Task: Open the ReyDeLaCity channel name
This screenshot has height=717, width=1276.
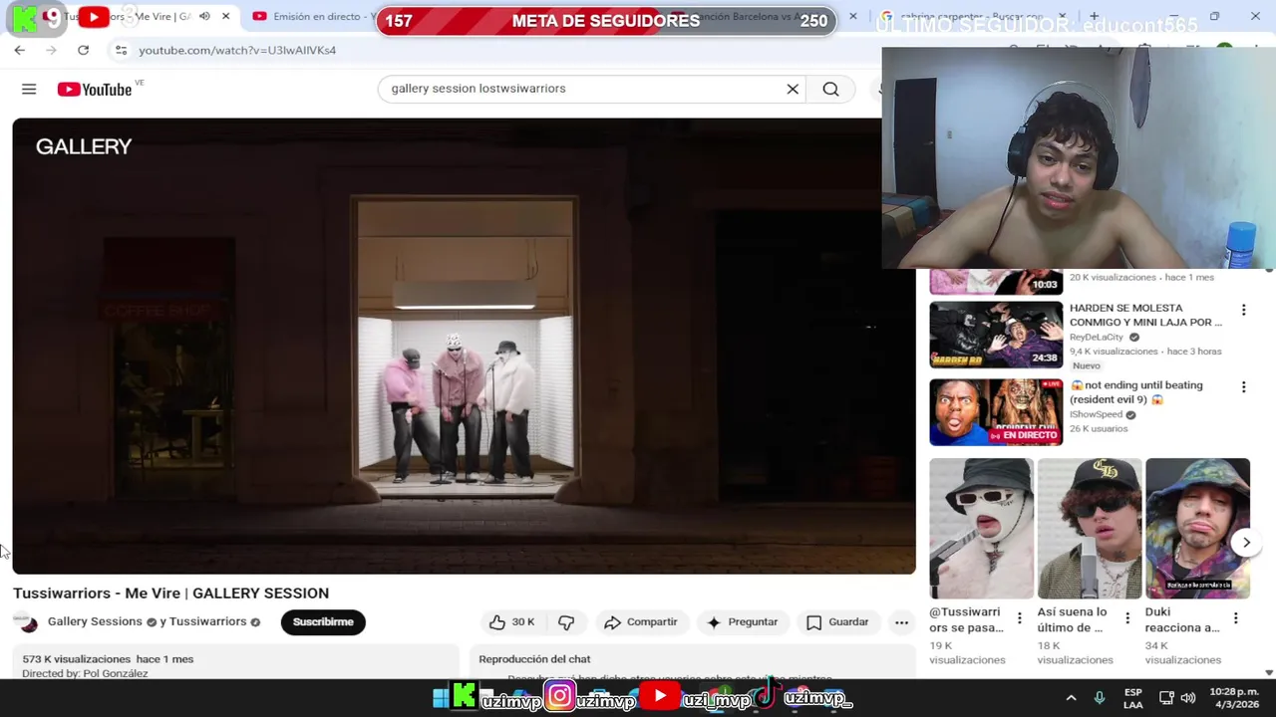Action: pos(1097,338)
